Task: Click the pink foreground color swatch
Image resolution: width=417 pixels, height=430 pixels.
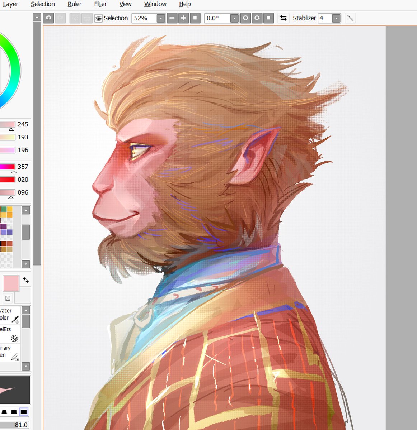Action: click(11, 283)
